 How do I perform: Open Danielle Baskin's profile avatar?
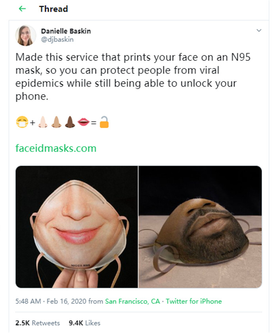point(25,36)
